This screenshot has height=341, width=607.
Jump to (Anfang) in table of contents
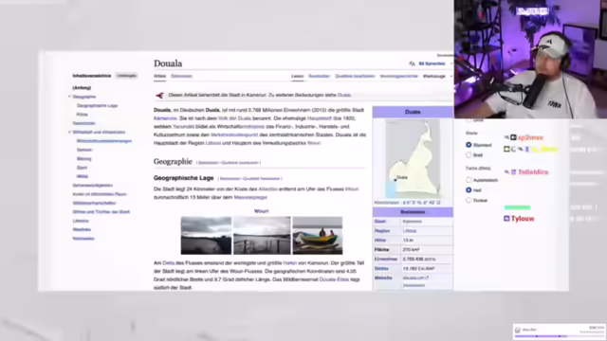point(82,88)
